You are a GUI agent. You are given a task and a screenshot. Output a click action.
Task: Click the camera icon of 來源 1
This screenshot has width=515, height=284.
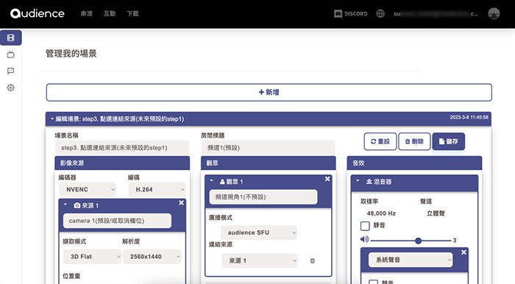pos(77,205)
